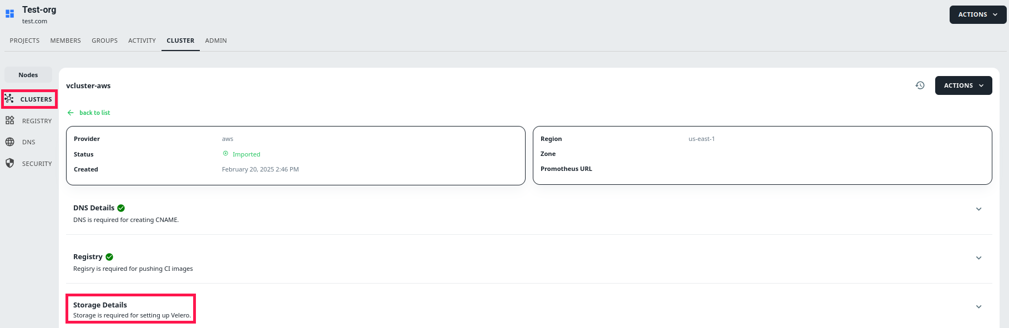
Task: Select the Clusters network icon in sidebar
Action: coord(9,99)
